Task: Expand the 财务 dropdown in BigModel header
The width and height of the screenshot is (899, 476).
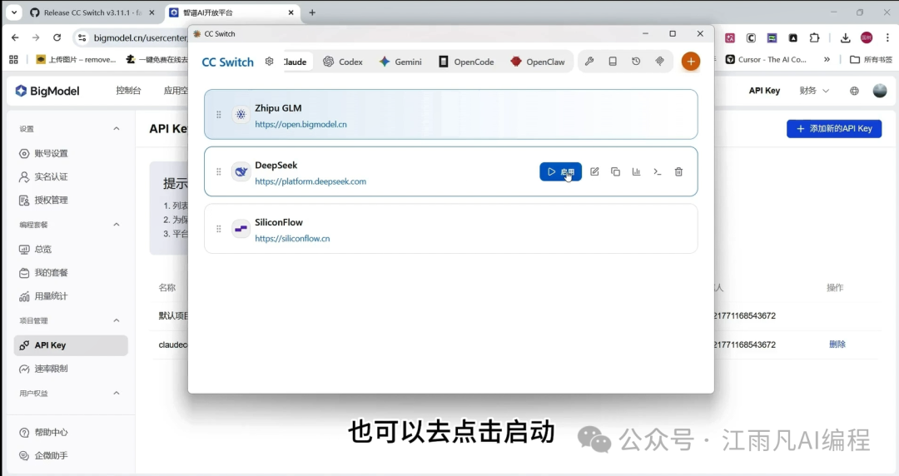Action: pos(813,91)
